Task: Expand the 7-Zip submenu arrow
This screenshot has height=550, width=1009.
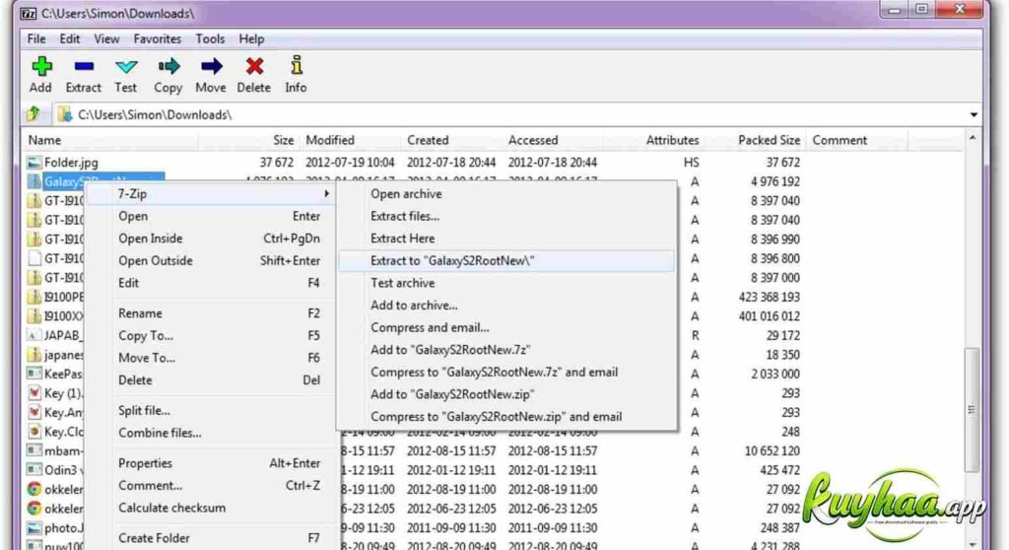Action: pos(327,193)
